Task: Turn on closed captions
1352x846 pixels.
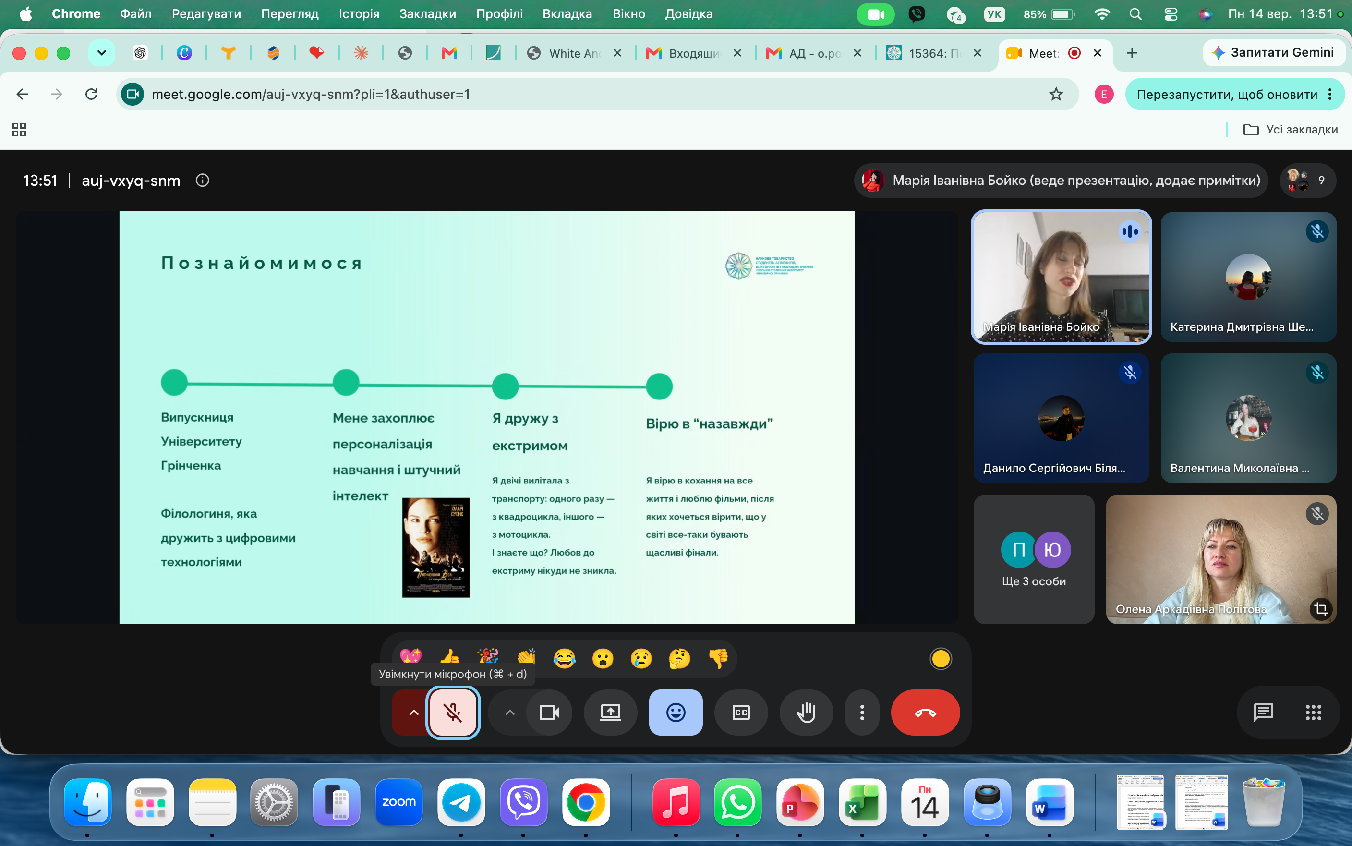Action: pyautogui.click(x=741, y=712)
